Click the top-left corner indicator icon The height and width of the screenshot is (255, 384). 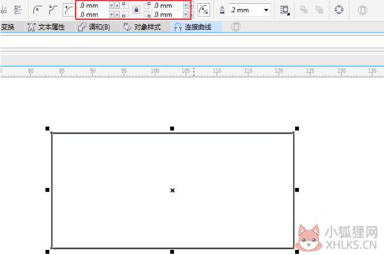tap(125, 5)
